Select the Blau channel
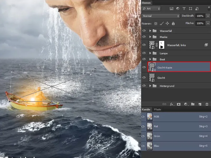This screenshot has height=158, width=211. tap(176, 146)
